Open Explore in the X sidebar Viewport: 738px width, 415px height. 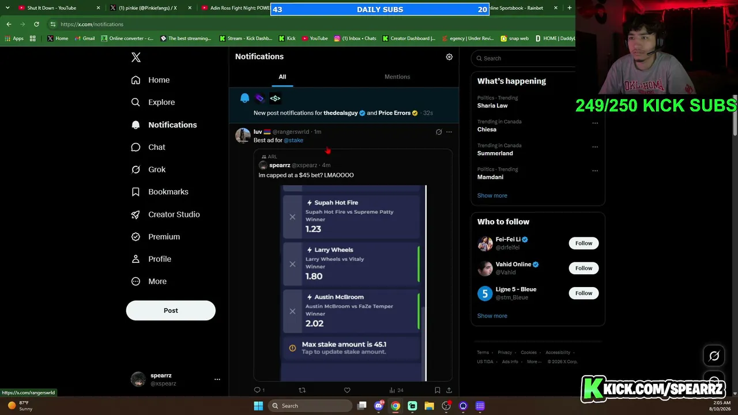(x=153, y=102)
